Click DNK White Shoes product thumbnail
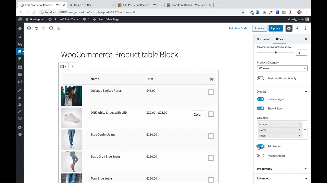Screen dimensions: 327x183 [72, 118]
